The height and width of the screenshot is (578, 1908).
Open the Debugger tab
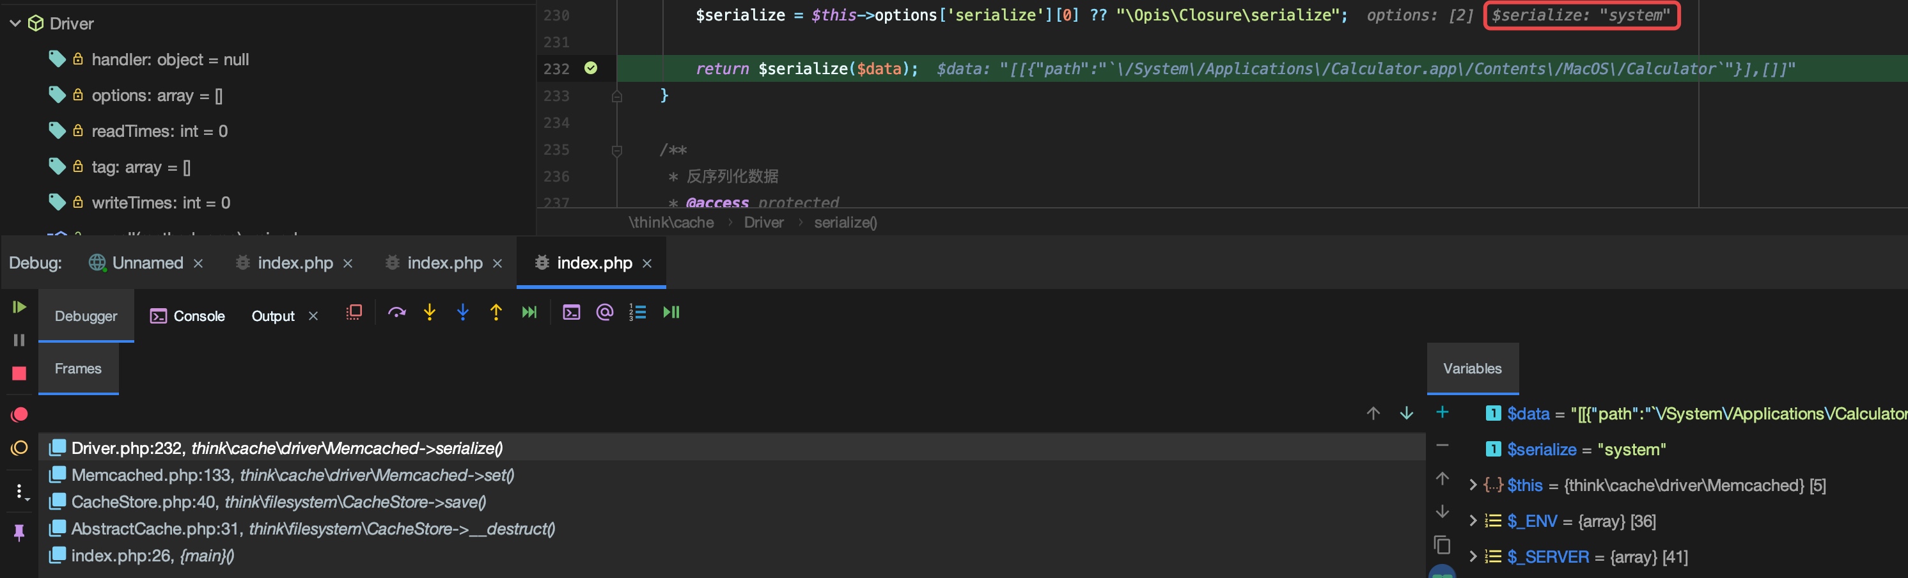pos(86,316)
